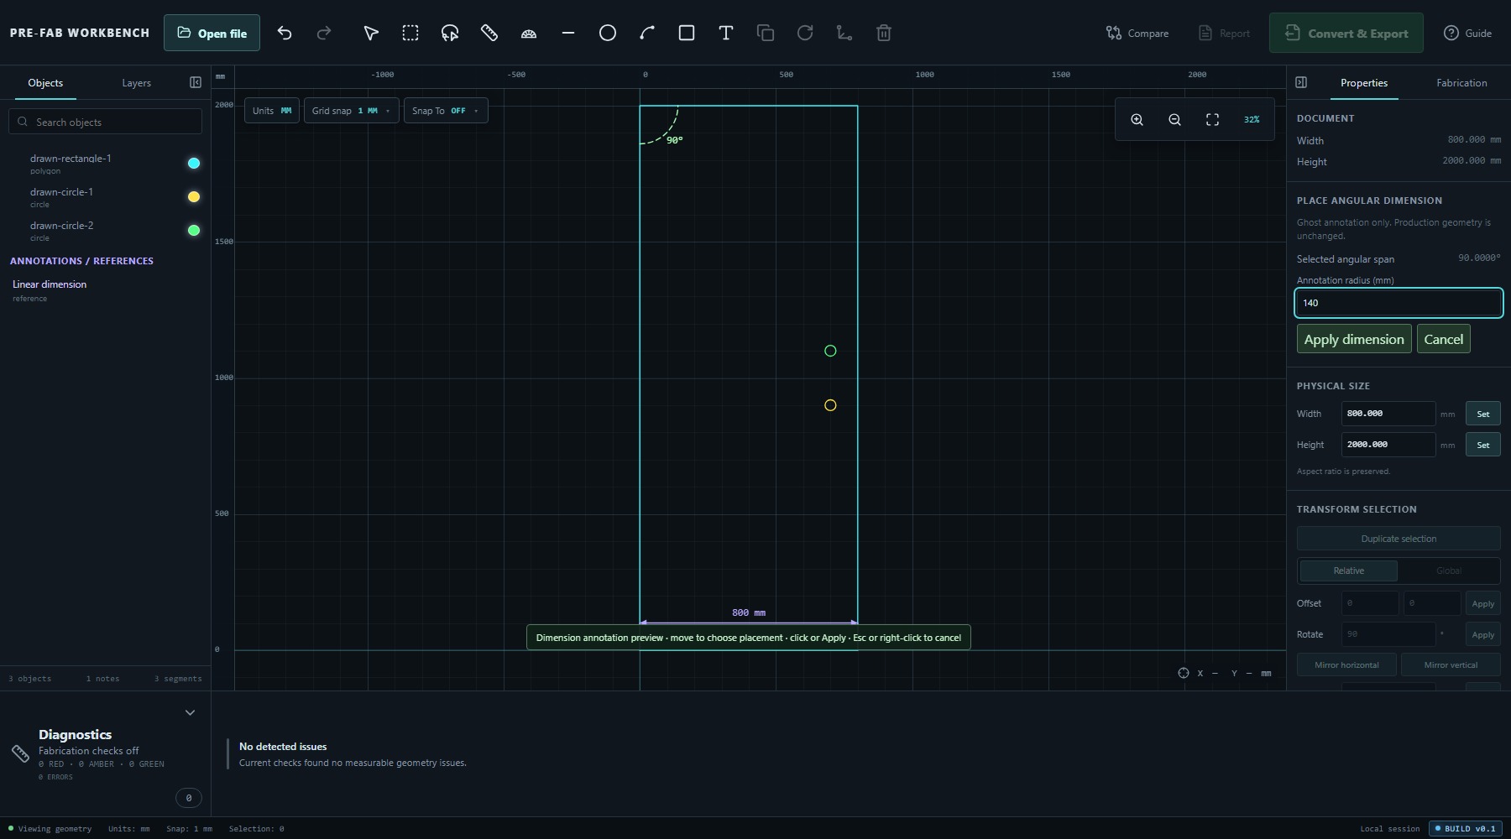1511x839 pixels.
Task: Click cyan swatch of drawn-rectangle-1
Action: [194, 163]
